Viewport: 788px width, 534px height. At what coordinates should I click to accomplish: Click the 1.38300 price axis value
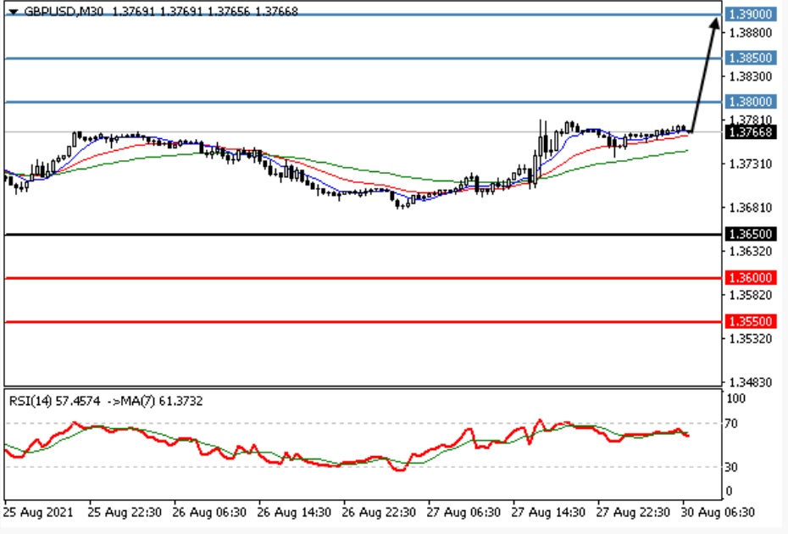(x=751, y=76)
